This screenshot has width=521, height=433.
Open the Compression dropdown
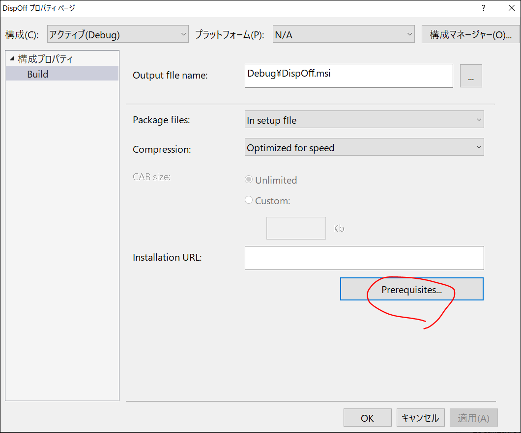tap(364, 147)
